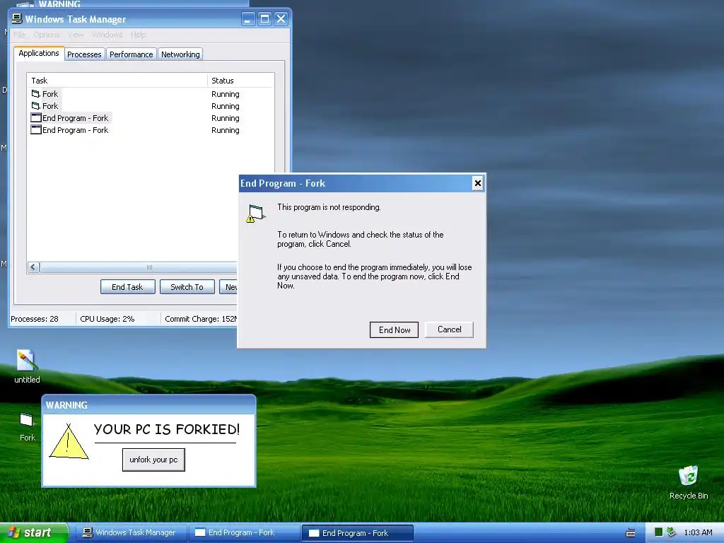This screenshot has height=543, width=724.
Task: Open the Start menu
Action: tap(34, 532)
